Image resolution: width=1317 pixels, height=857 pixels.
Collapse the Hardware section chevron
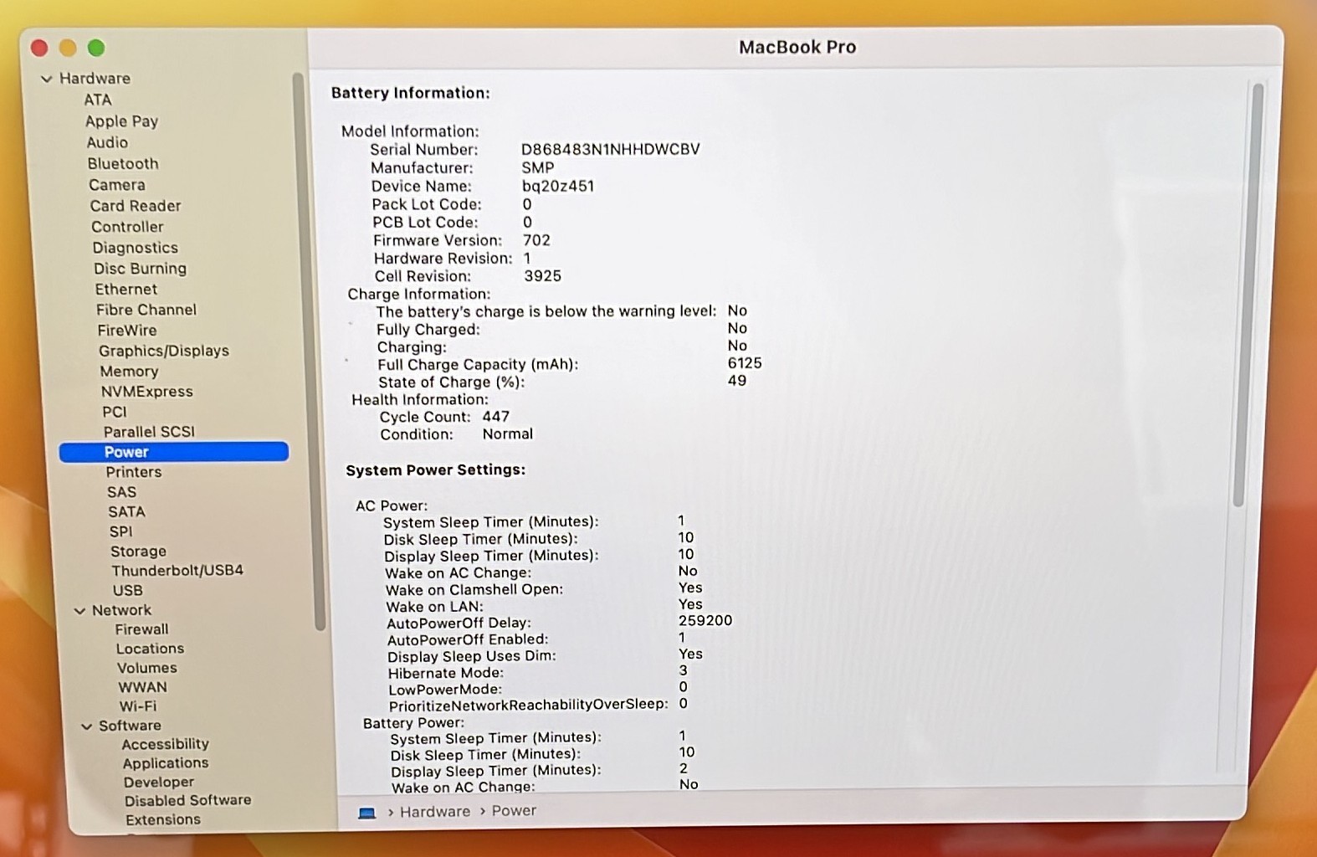point(46,79)
